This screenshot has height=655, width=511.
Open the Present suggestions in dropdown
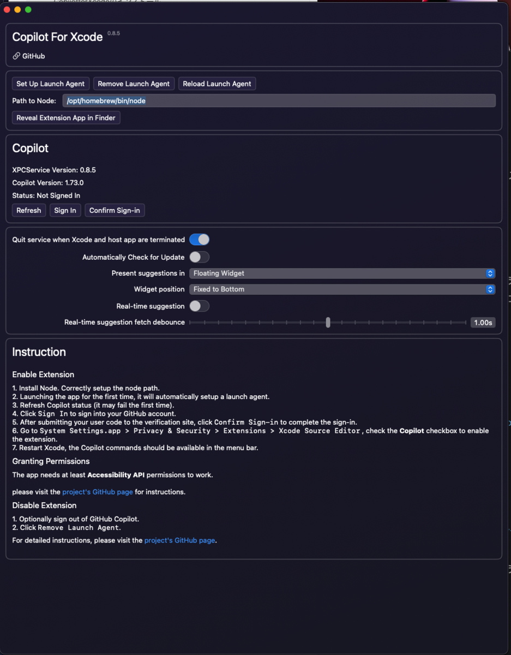(342, 273)
